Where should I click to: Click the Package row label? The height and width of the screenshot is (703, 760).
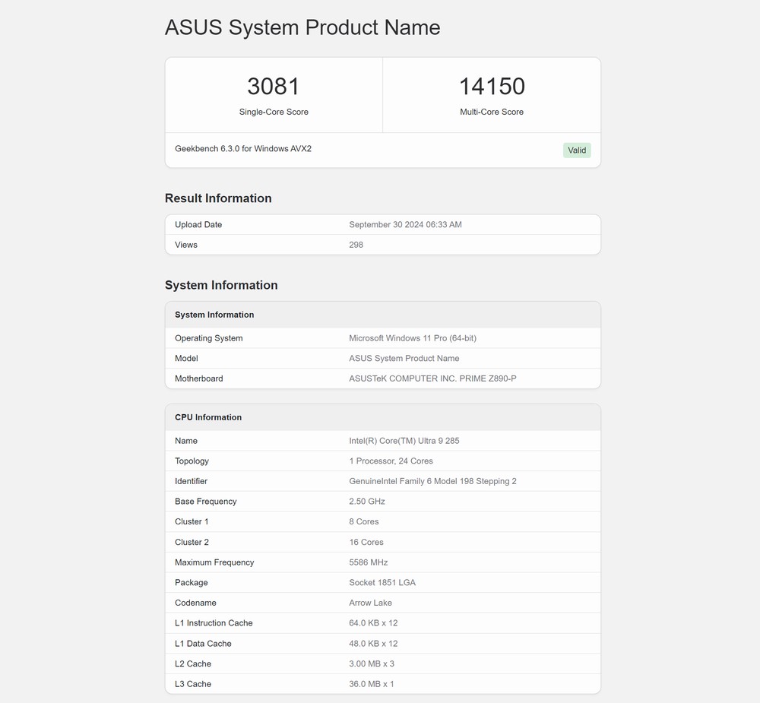191,583
